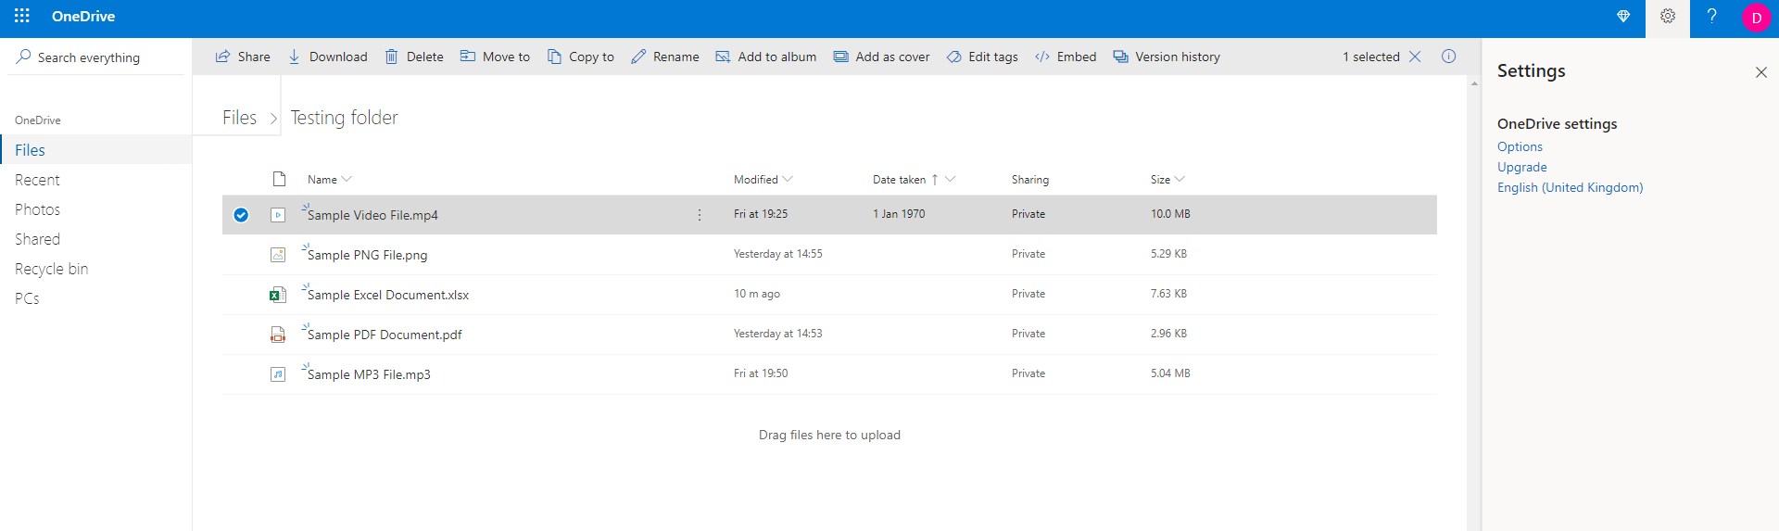Click the Share toolbar button

pyautogui.click(x=243, y=57)
